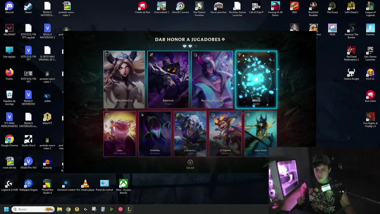Launch League of Legends desktop shortcut
Screen dimensions: 380x214
(370, 9)
